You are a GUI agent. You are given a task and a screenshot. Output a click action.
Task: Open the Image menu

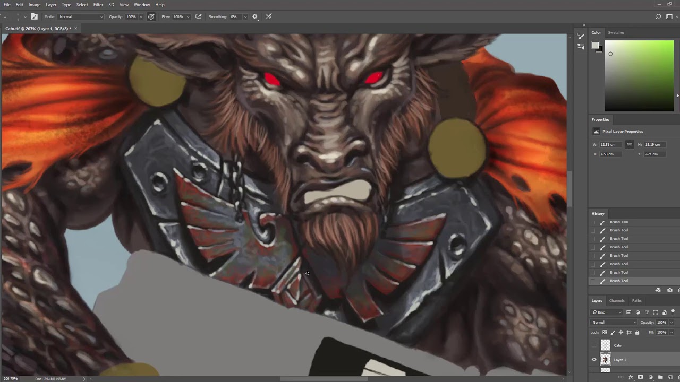[35, 5]
